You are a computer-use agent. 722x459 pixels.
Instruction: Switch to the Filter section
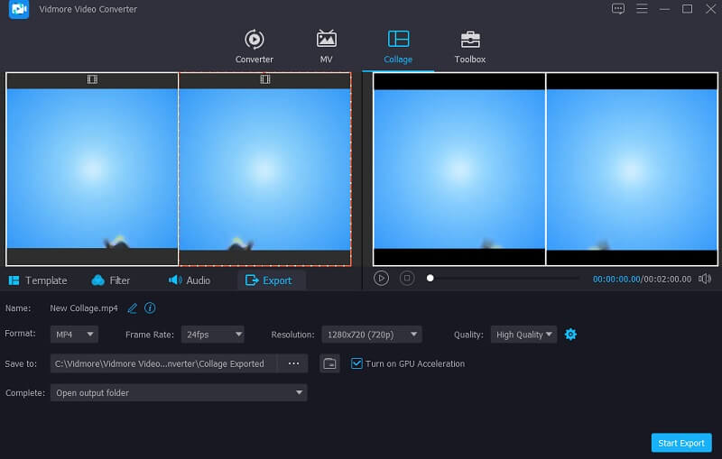pos(110,280)
